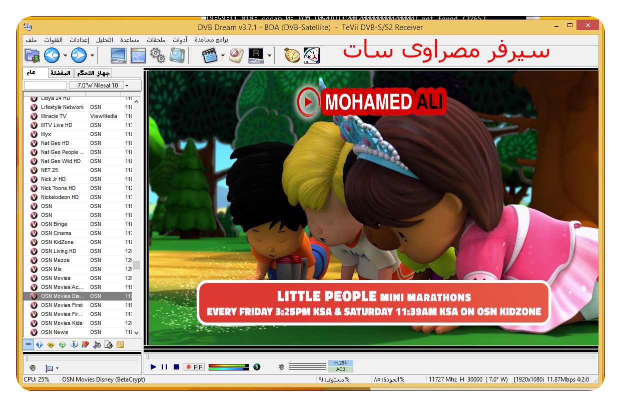
Task: Click the green-framed snapshot icon
Action: [x=177, y=55]
